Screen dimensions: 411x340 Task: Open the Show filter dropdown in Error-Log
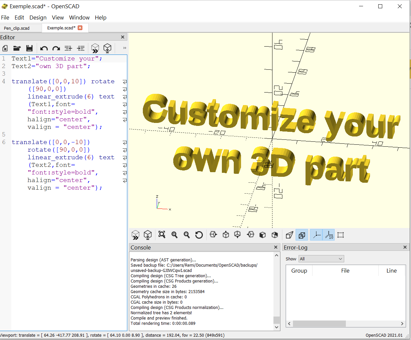coord(321,259)
